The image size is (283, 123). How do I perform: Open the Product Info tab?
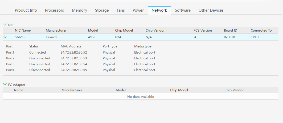tap(26, 10)
